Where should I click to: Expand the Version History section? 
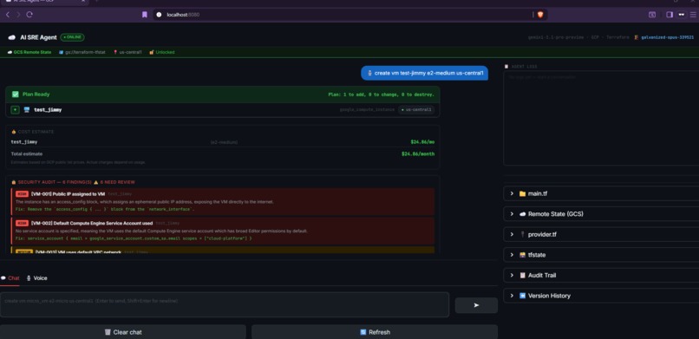tap(601, 296)
